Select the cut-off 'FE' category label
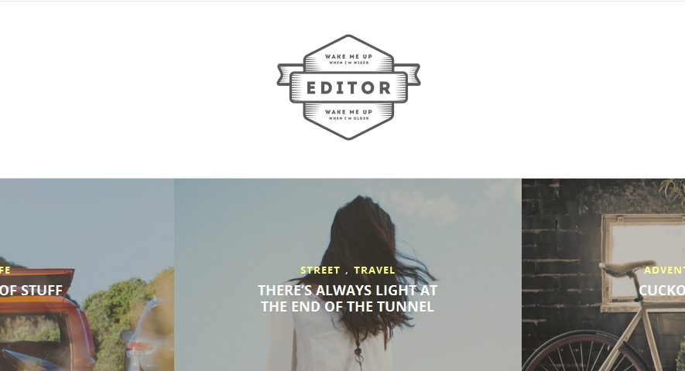 pyautogui.click(x=5, y=271)
